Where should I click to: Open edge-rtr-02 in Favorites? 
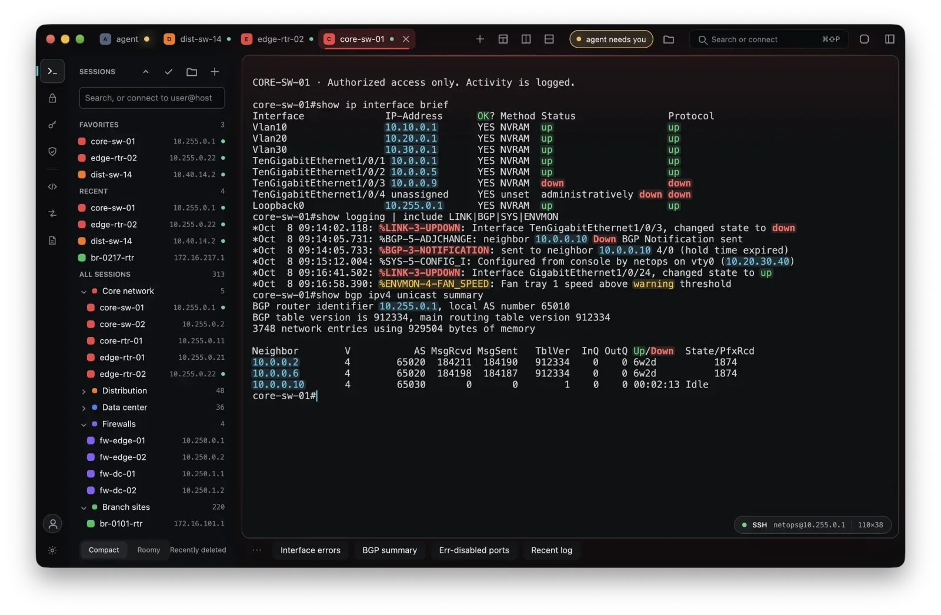(152, 158)
